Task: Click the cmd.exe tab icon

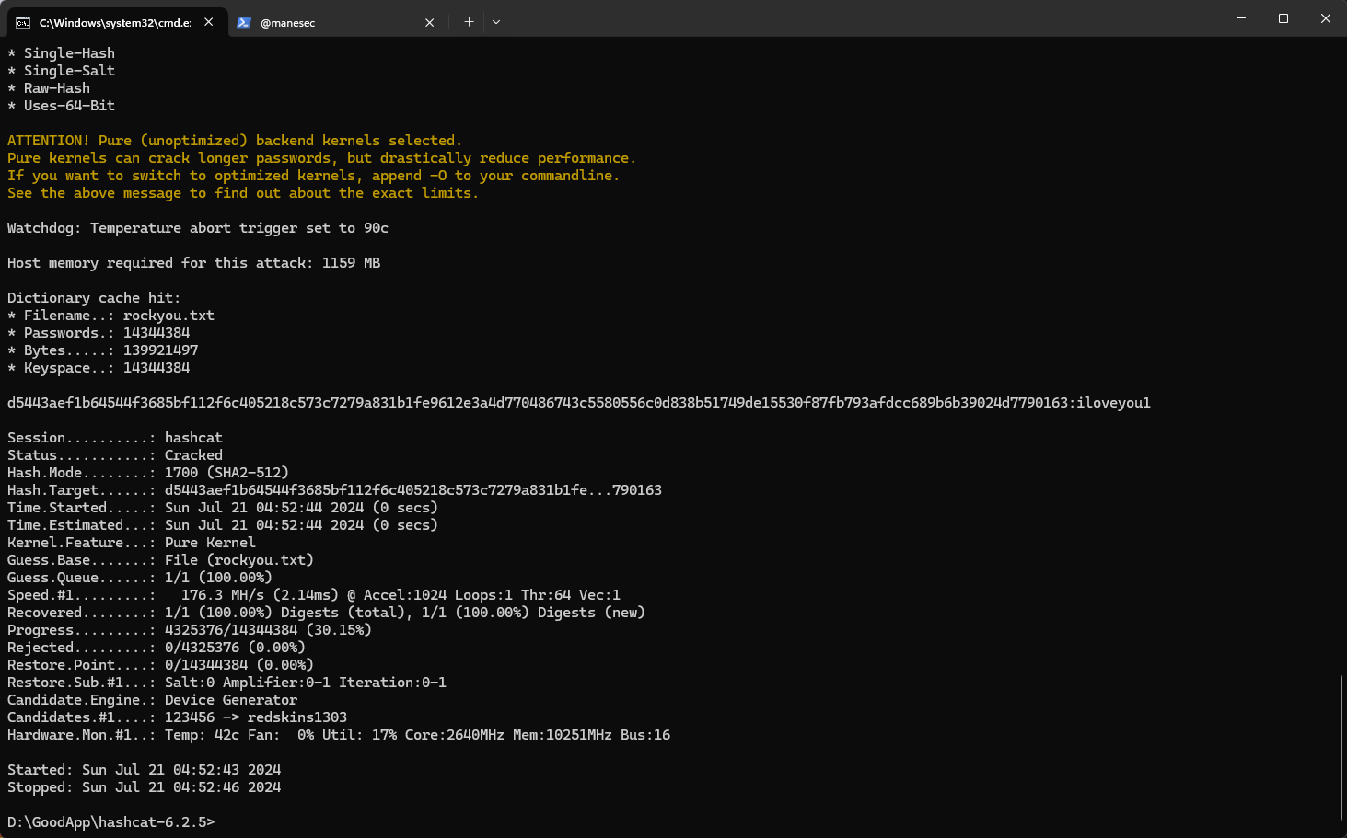Action: tap(23, 22)
